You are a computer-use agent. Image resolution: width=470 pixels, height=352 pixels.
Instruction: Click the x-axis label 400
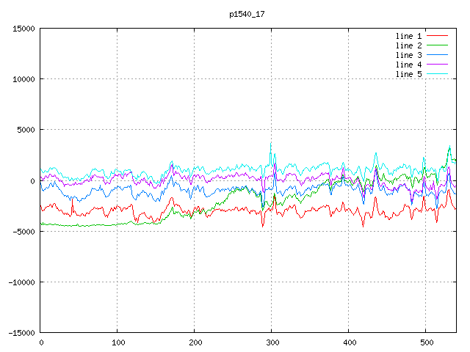pos(350,342)
